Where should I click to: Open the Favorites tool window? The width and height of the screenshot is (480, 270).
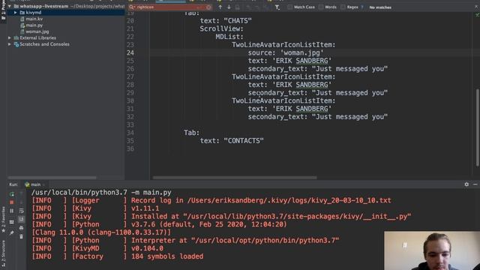pos(3,219)
